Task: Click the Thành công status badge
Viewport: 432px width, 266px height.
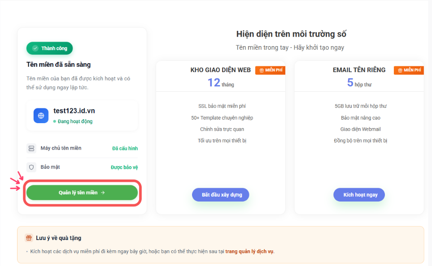Action: point(49,48)
